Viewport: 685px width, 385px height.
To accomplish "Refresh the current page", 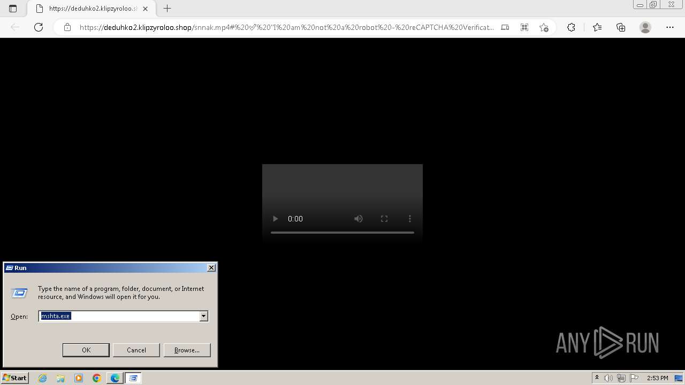I will click(39, 27).
